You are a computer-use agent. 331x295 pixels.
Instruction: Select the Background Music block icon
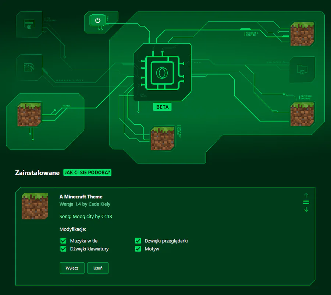[x=163, y=138]
